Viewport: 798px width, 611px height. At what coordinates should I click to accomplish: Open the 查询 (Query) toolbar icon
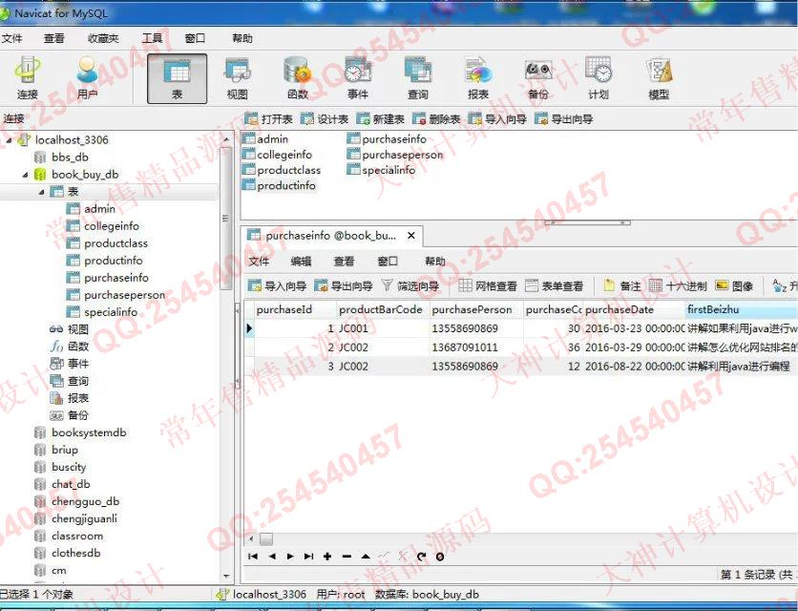(418, 78)
